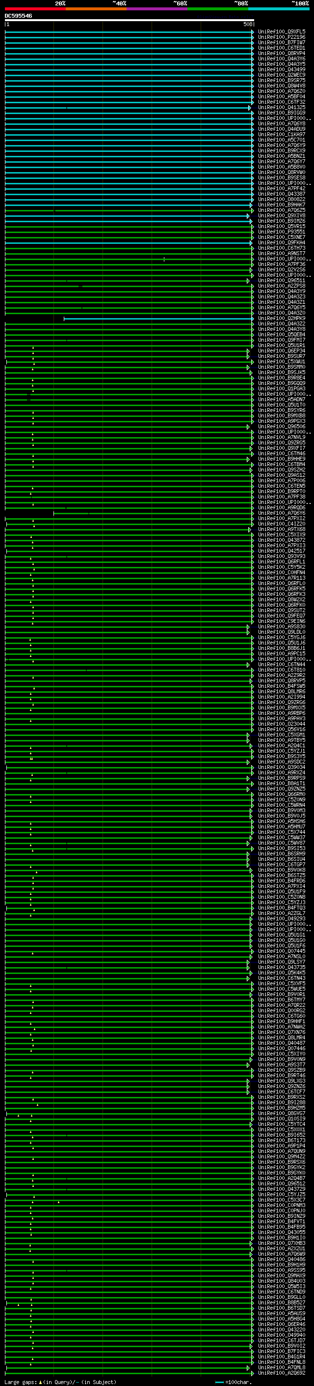Screen dimensions: 314x1386
Task: Open hit UniRef100_B7FIW7
Action: pyautogui.click(x=282, y=42)
